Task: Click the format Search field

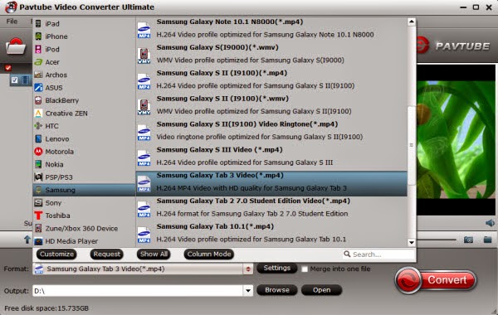Action: tap(379, 254)
